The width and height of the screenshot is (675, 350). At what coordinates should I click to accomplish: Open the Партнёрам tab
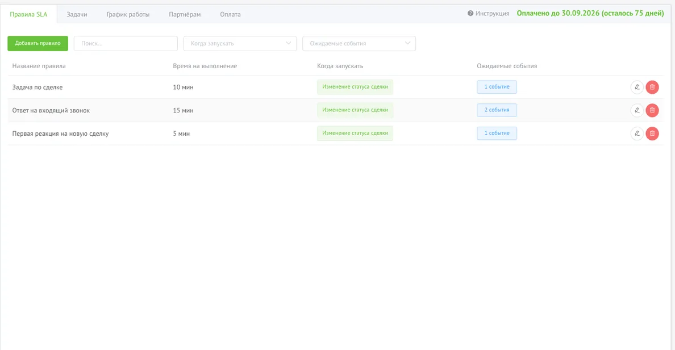point(185,14)
